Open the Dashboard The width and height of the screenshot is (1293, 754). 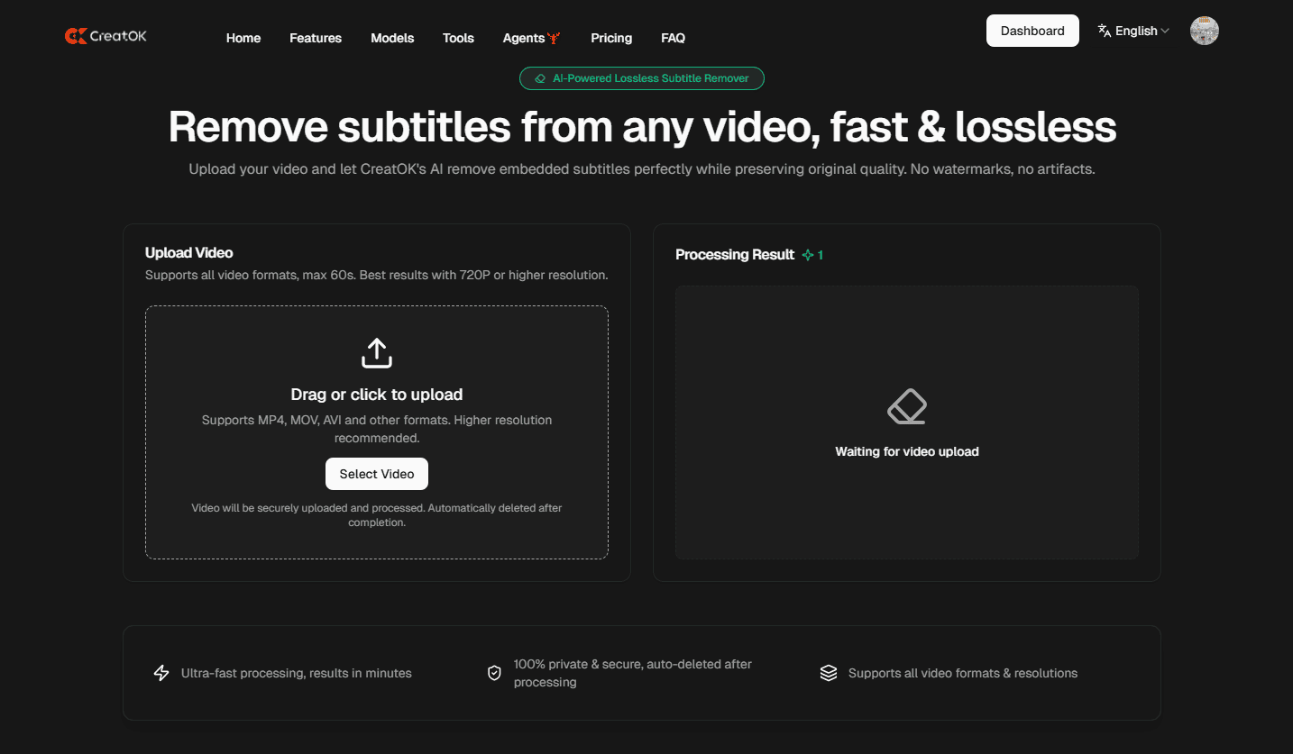tap(1032, 31)
